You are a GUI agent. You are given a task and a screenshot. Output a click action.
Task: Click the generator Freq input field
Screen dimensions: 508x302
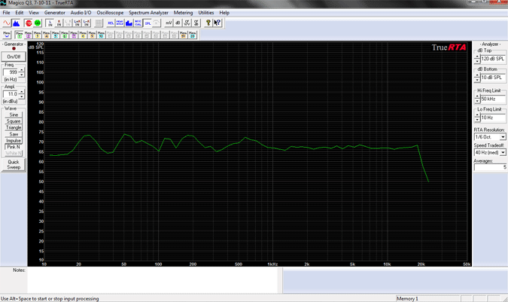(x=11, y=72)
